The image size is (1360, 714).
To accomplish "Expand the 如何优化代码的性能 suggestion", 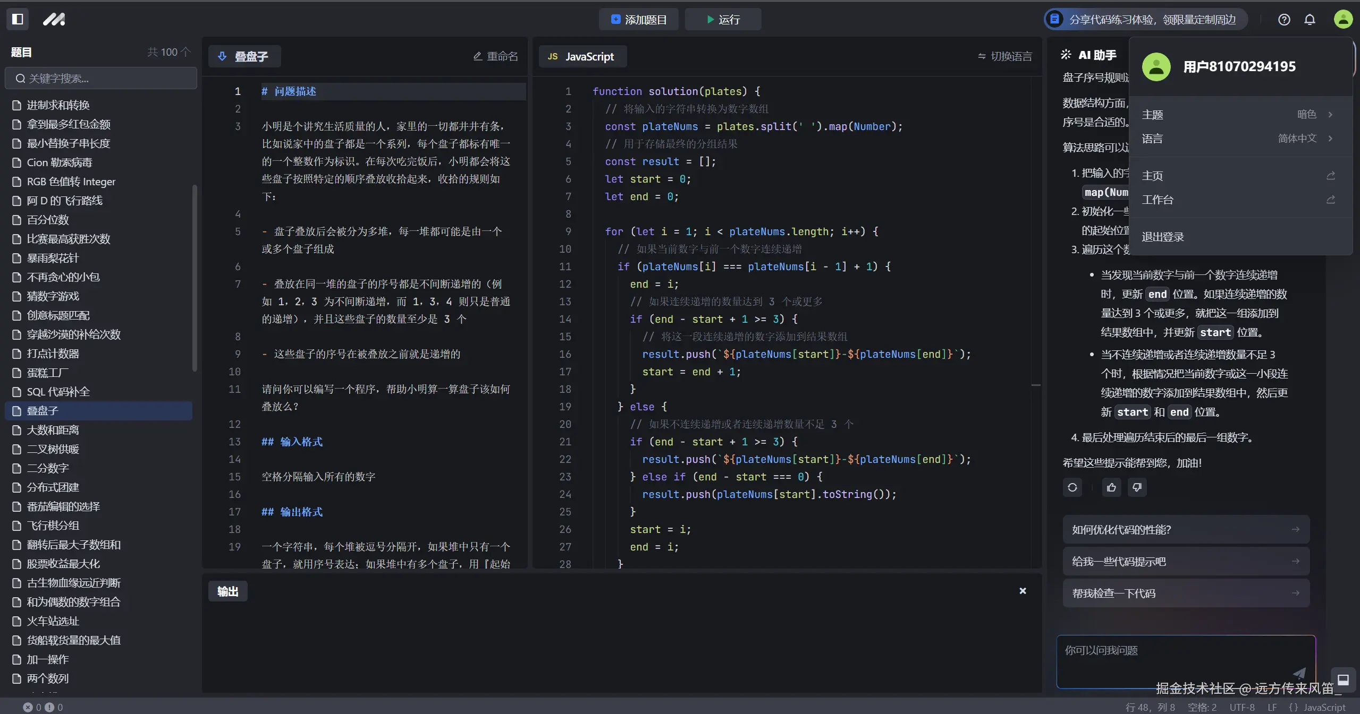I will (1184, 529).
